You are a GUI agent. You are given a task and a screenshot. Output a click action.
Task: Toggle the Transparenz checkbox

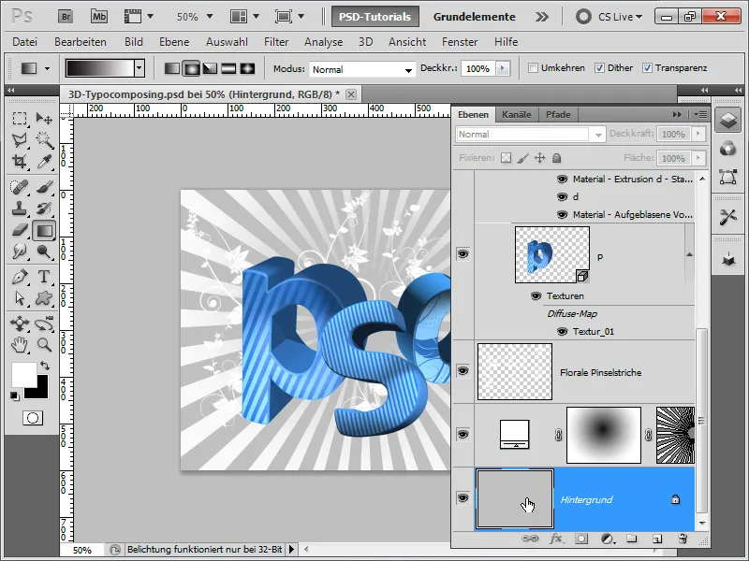click(x=647, y=67)
